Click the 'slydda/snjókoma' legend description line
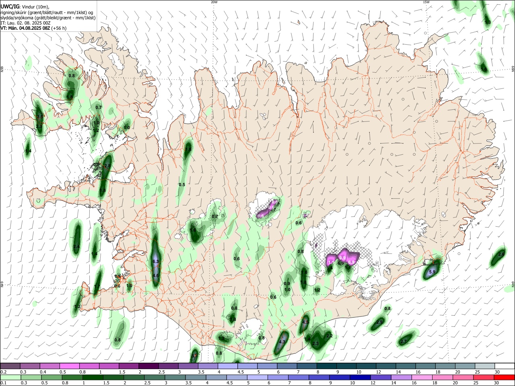The image size is (515, 386). click(48, 18)
